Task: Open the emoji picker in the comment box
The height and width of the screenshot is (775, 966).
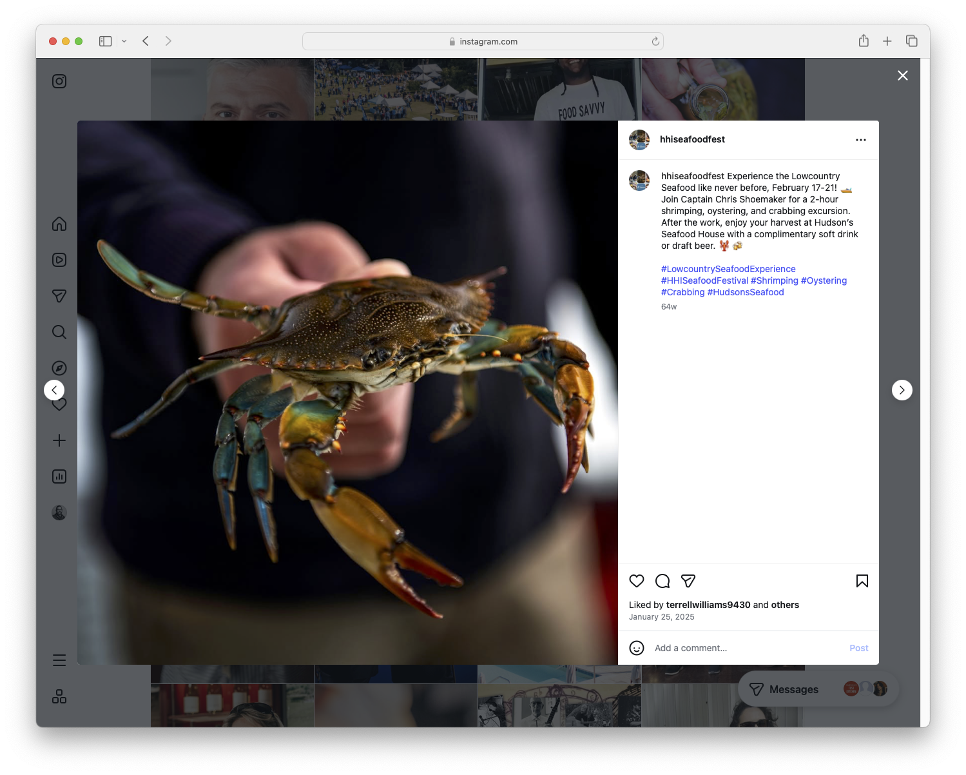Action: point(637,648)
